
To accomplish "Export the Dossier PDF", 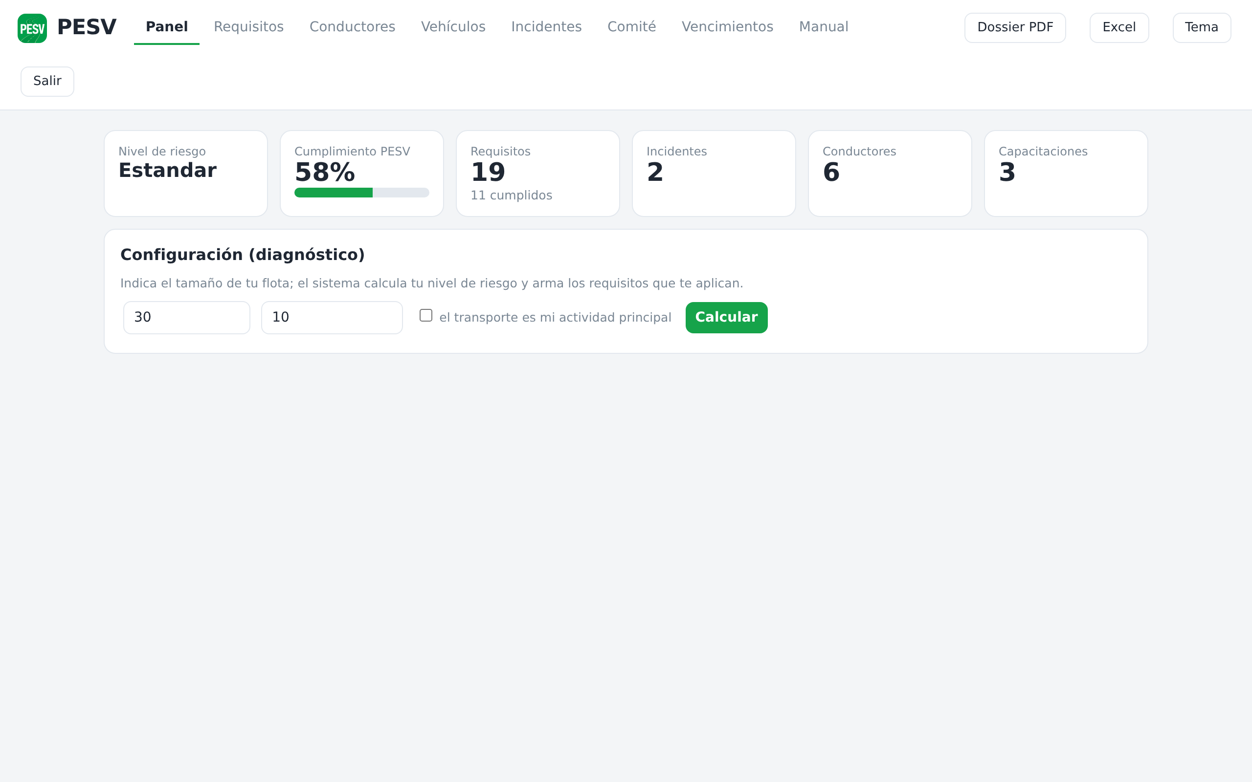I will [x=1015, y=27].
